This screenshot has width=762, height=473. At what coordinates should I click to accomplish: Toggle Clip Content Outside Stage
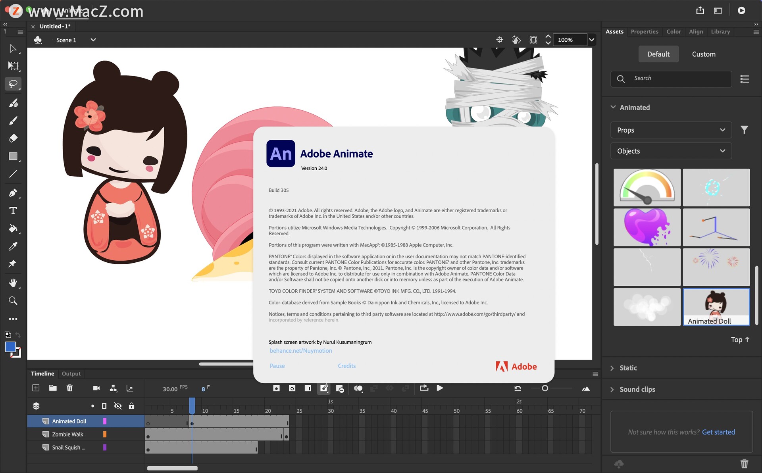(x=533, y=40)
